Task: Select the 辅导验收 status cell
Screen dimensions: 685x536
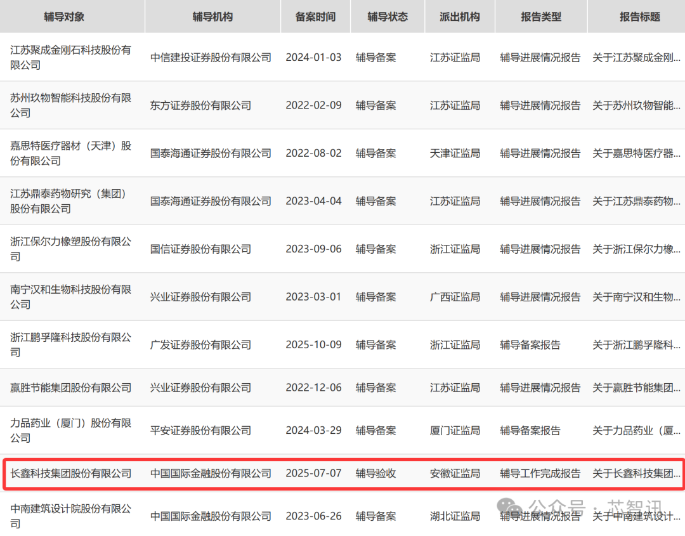Action: point(376,473)
